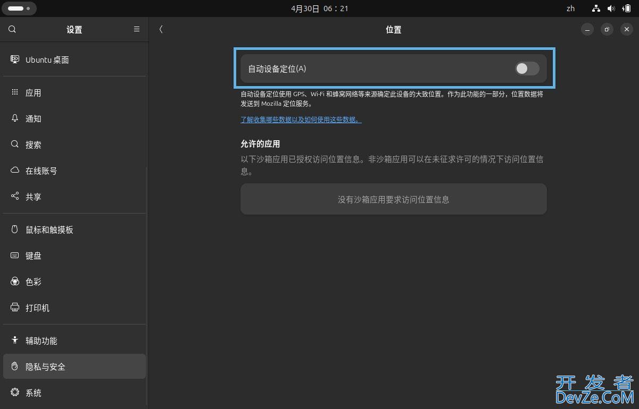Open 了解收集哪些数据 link
Viewport: 639px width, 409px height.
pyautogui.click(x=301, y=120)
